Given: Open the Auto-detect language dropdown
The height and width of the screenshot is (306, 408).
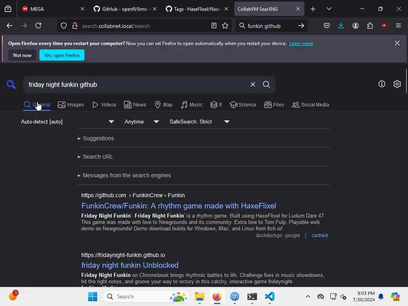Looking at the screenshot, I should (x=67, y=122).
